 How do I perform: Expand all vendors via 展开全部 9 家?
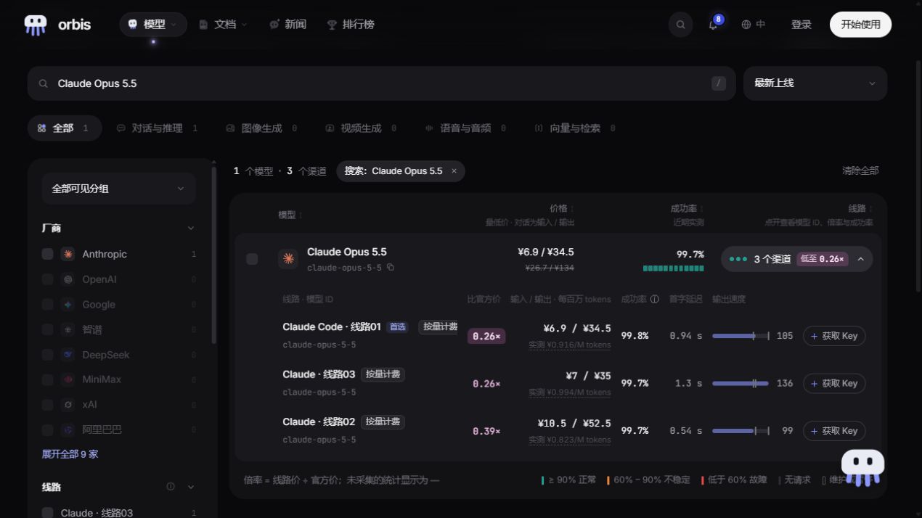tap(70, 454)
